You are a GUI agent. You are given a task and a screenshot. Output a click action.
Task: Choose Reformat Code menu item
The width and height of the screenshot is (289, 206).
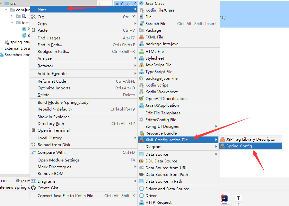pos(83,81)
